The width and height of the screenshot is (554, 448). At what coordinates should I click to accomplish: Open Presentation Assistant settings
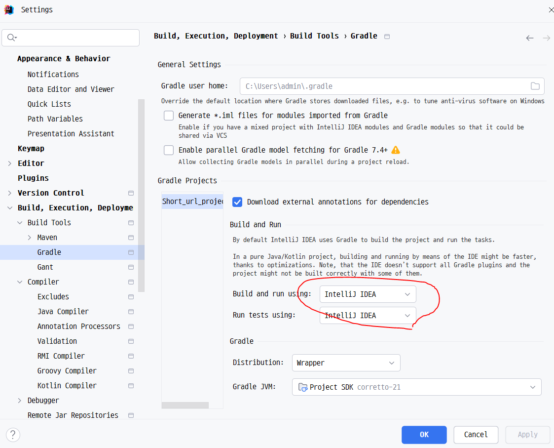71,134
